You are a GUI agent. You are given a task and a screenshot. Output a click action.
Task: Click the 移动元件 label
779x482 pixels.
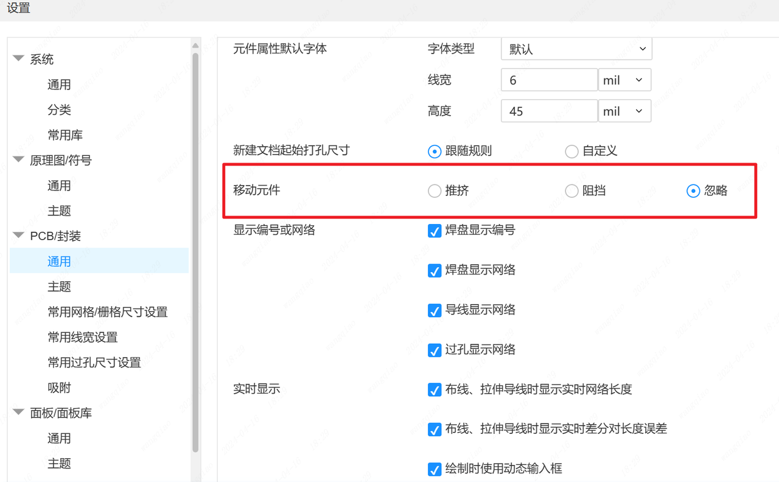click(257, 190)
